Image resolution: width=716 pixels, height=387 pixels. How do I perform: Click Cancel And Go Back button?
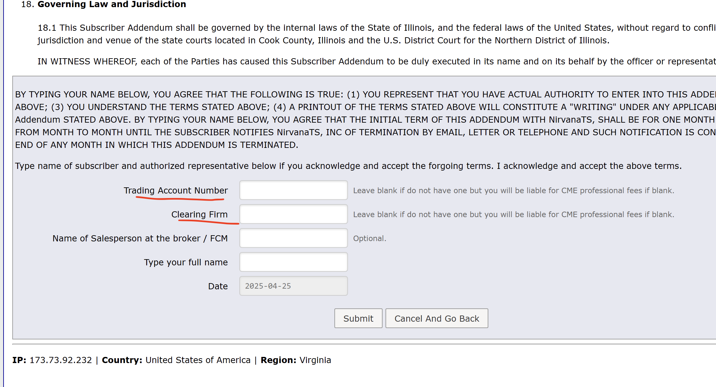437,318
